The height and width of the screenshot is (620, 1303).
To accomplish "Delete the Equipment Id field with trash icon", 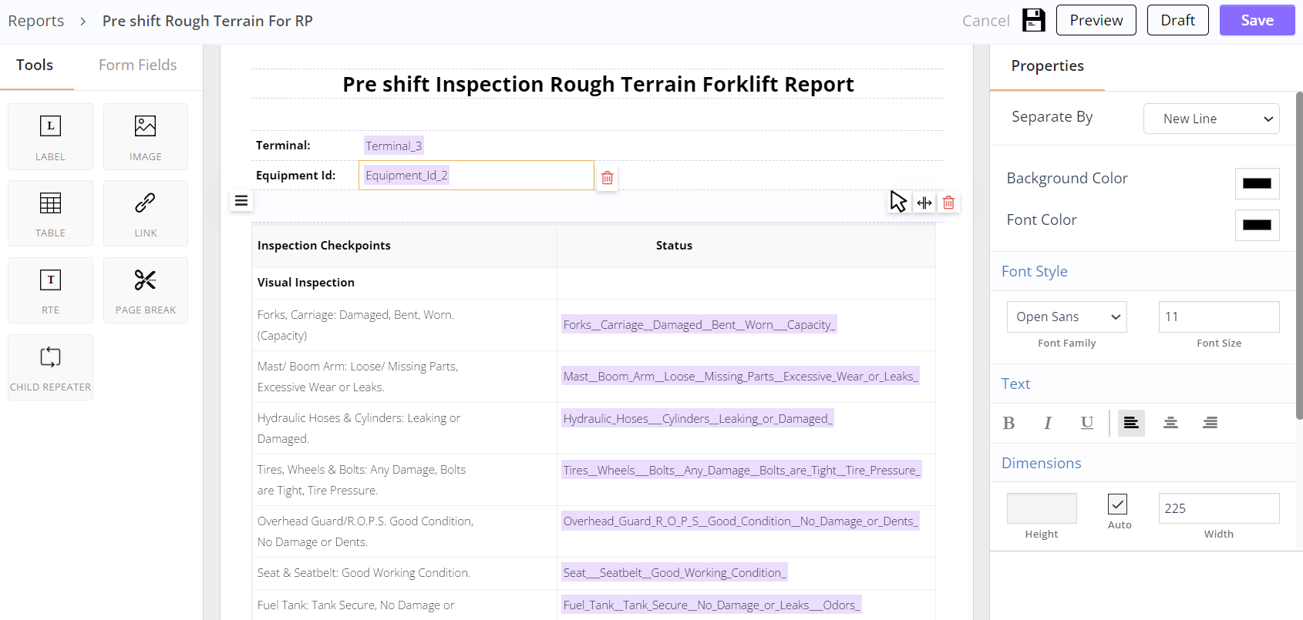I will pos(608,178).
